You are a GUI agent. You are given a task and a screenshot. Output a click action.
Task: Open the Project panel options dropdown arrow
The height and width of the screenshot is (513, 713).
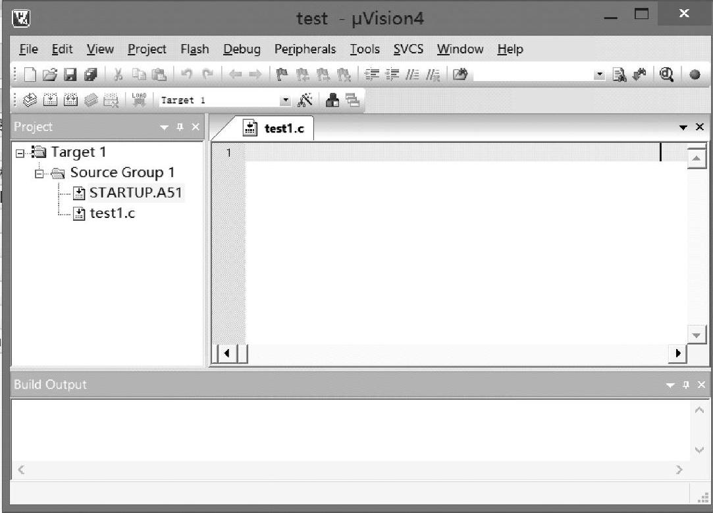click(164, 127)
